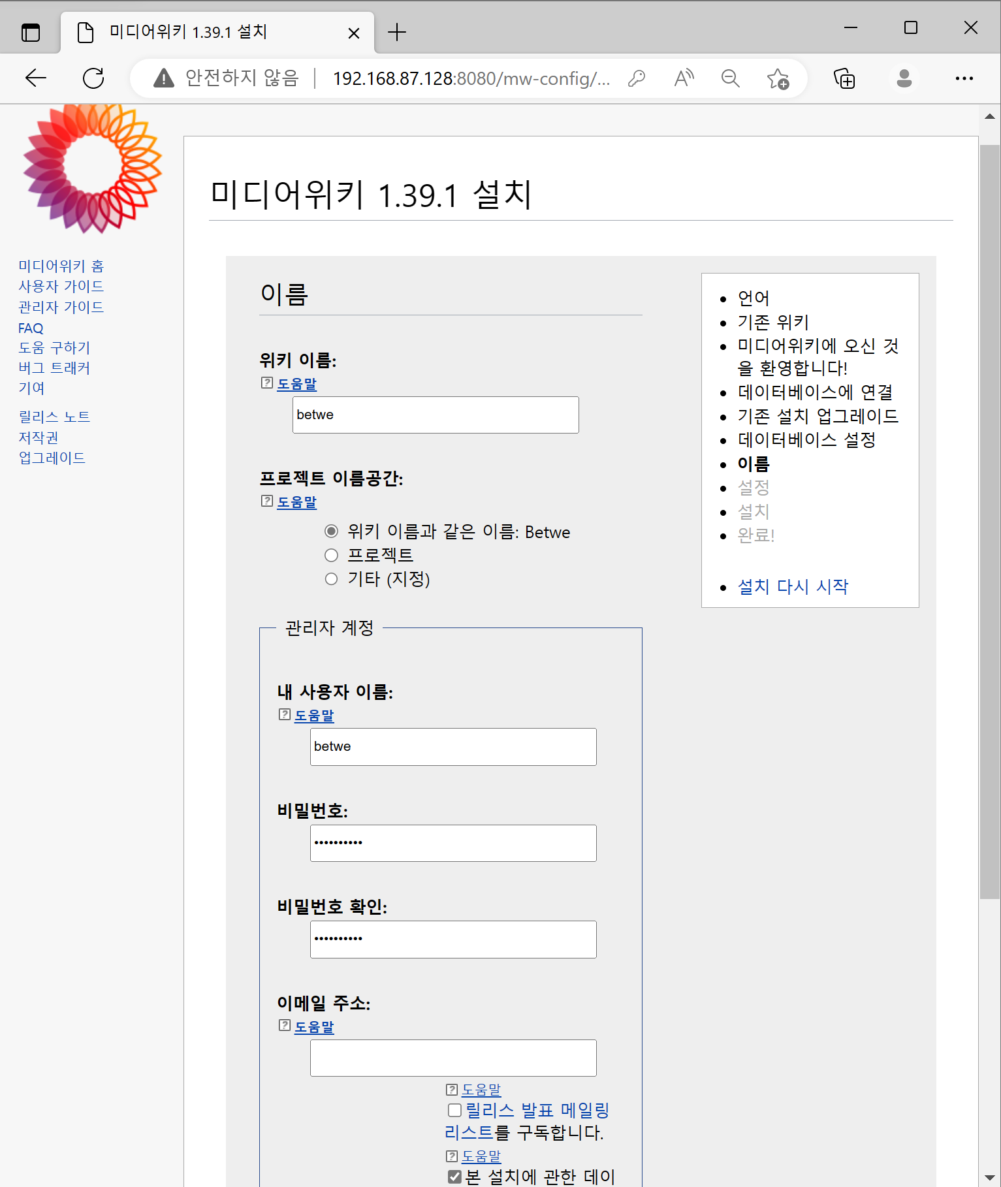Viewport: 1001px width, 1187px height.
Task: Activate the Read aloud icon
Action: (x=684, y=78)
